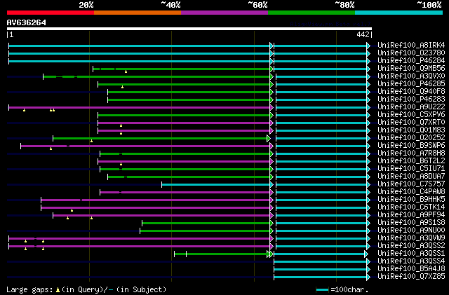The image size is (449, 295).
Task: Select the UniRef100_P46284 hit label
Action: click(x=411, y=61)
